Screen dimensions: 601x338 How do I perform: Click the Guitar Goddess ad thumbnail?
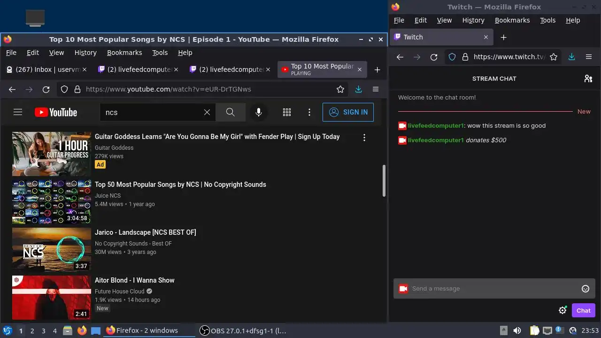[51, 154]
